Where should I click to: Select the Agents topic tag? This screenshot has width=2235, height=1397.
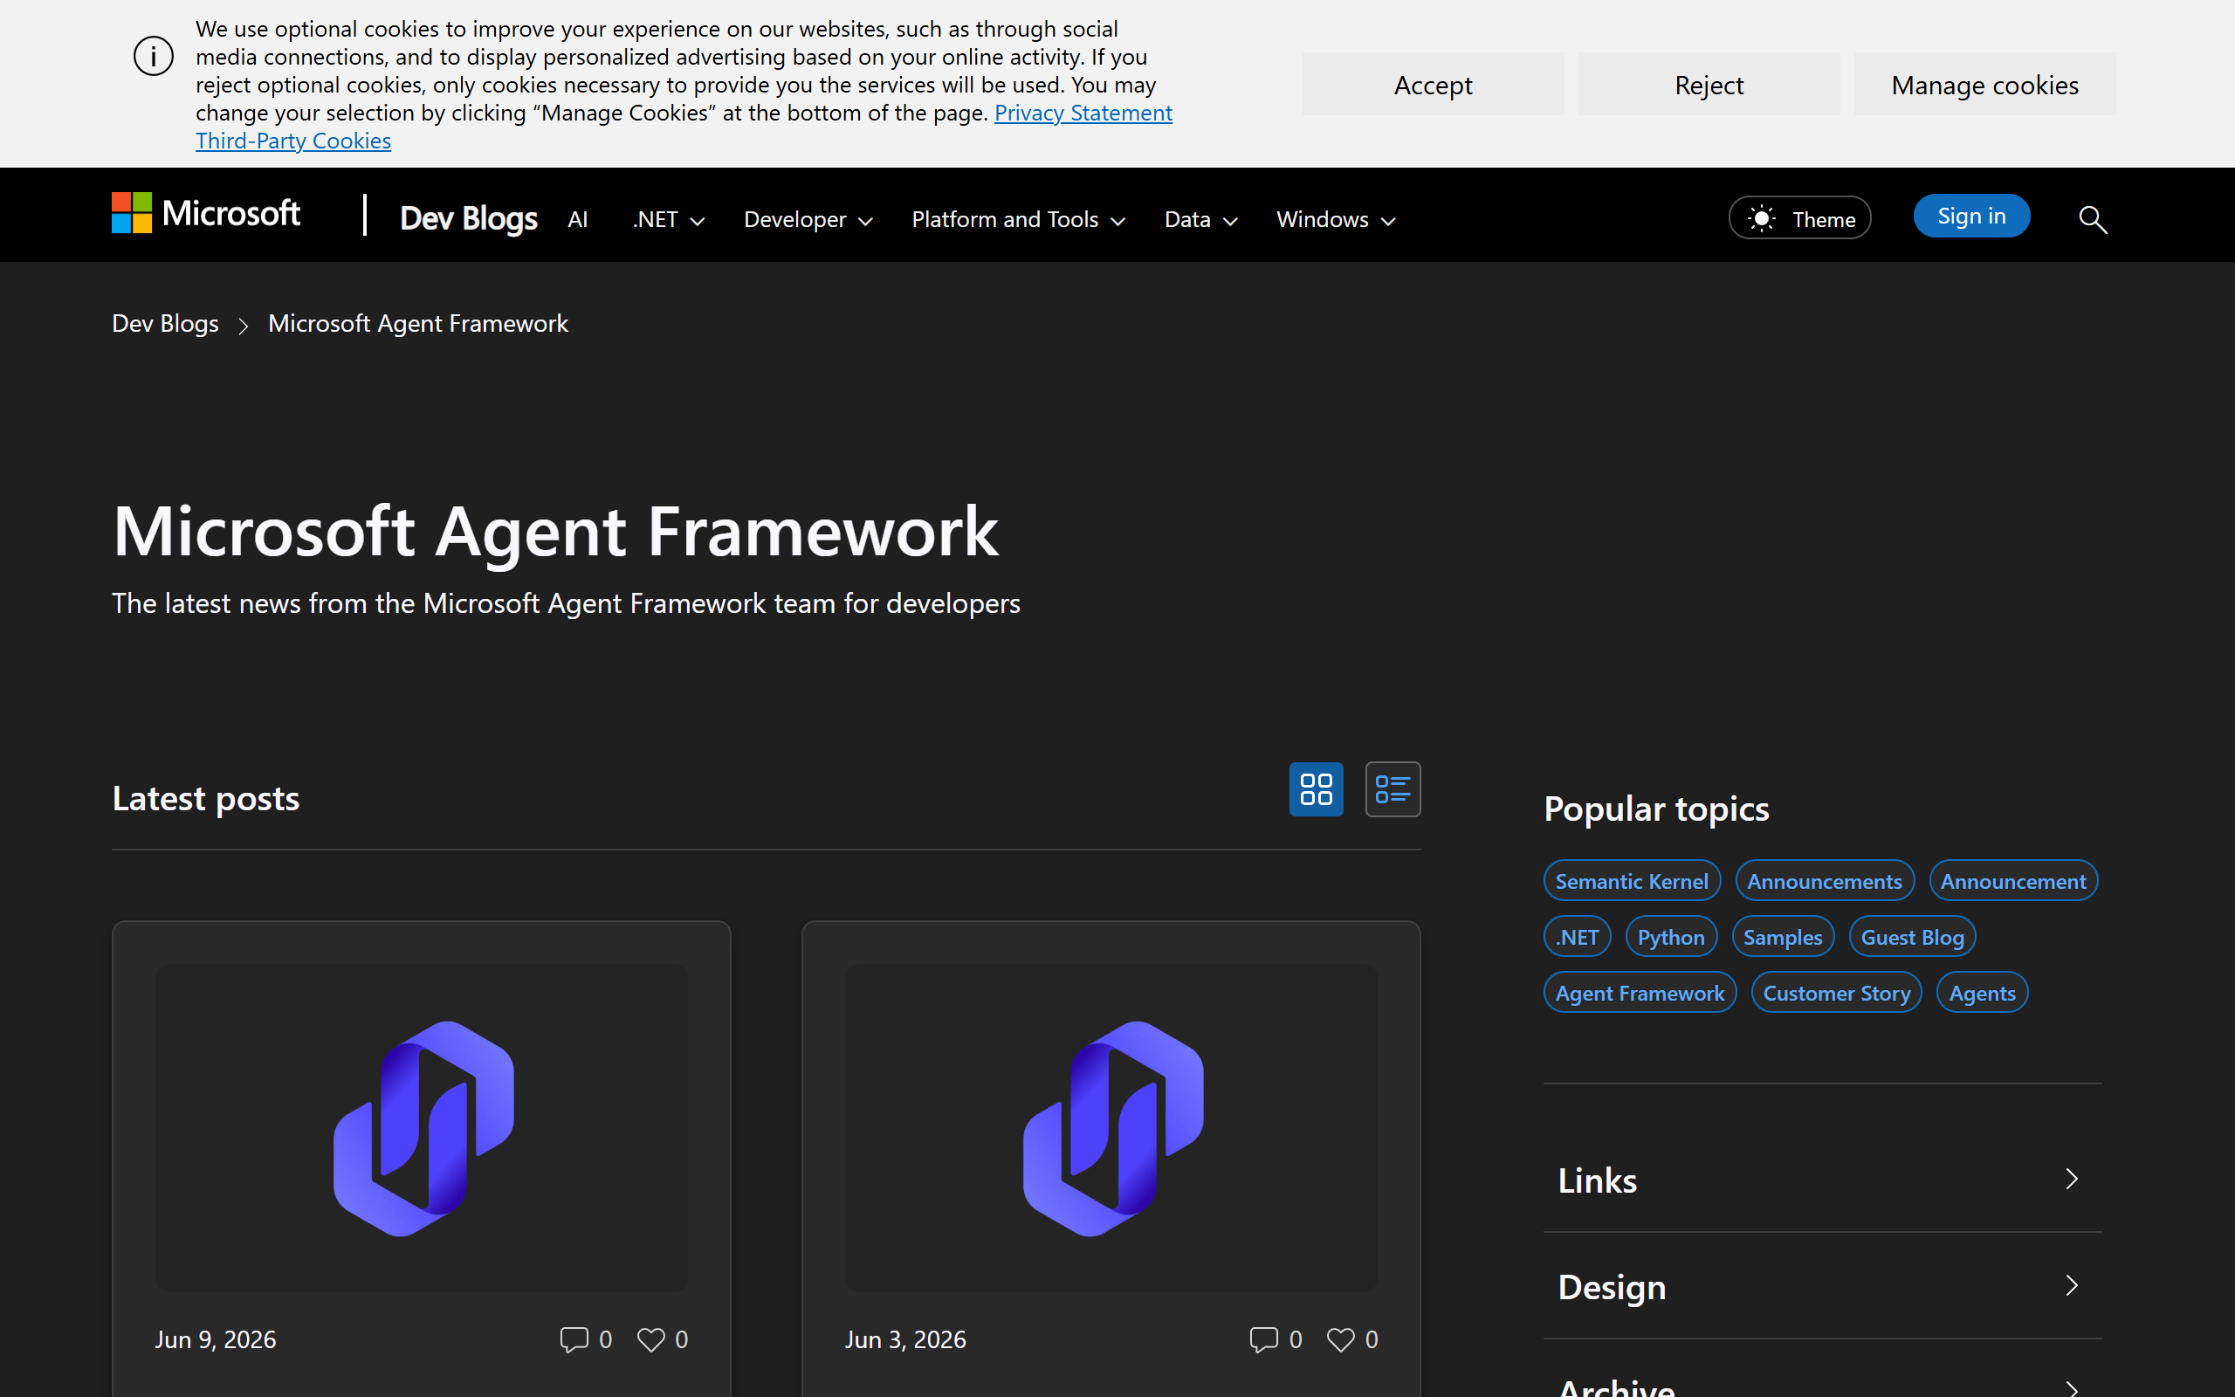1982,993
